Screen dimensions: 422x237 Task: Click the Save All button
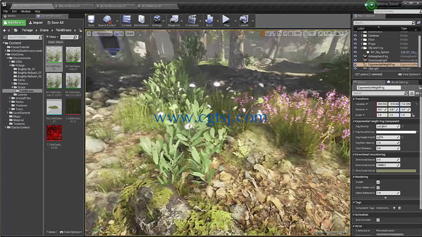tap(55, 23)
